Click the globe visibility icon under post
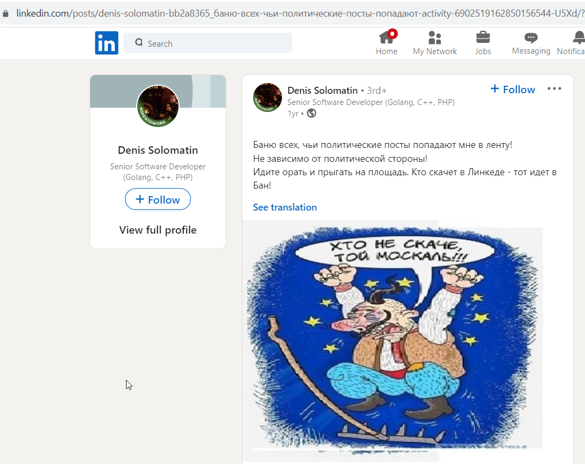The width and height of the screenshot is (585, 464). (x=312, y=113)
